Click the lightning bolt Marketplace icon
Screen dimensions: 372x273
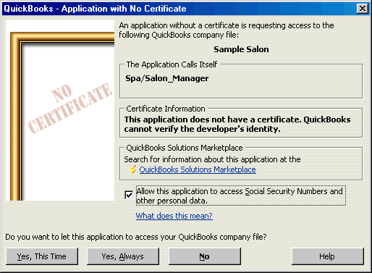(133, 169)
